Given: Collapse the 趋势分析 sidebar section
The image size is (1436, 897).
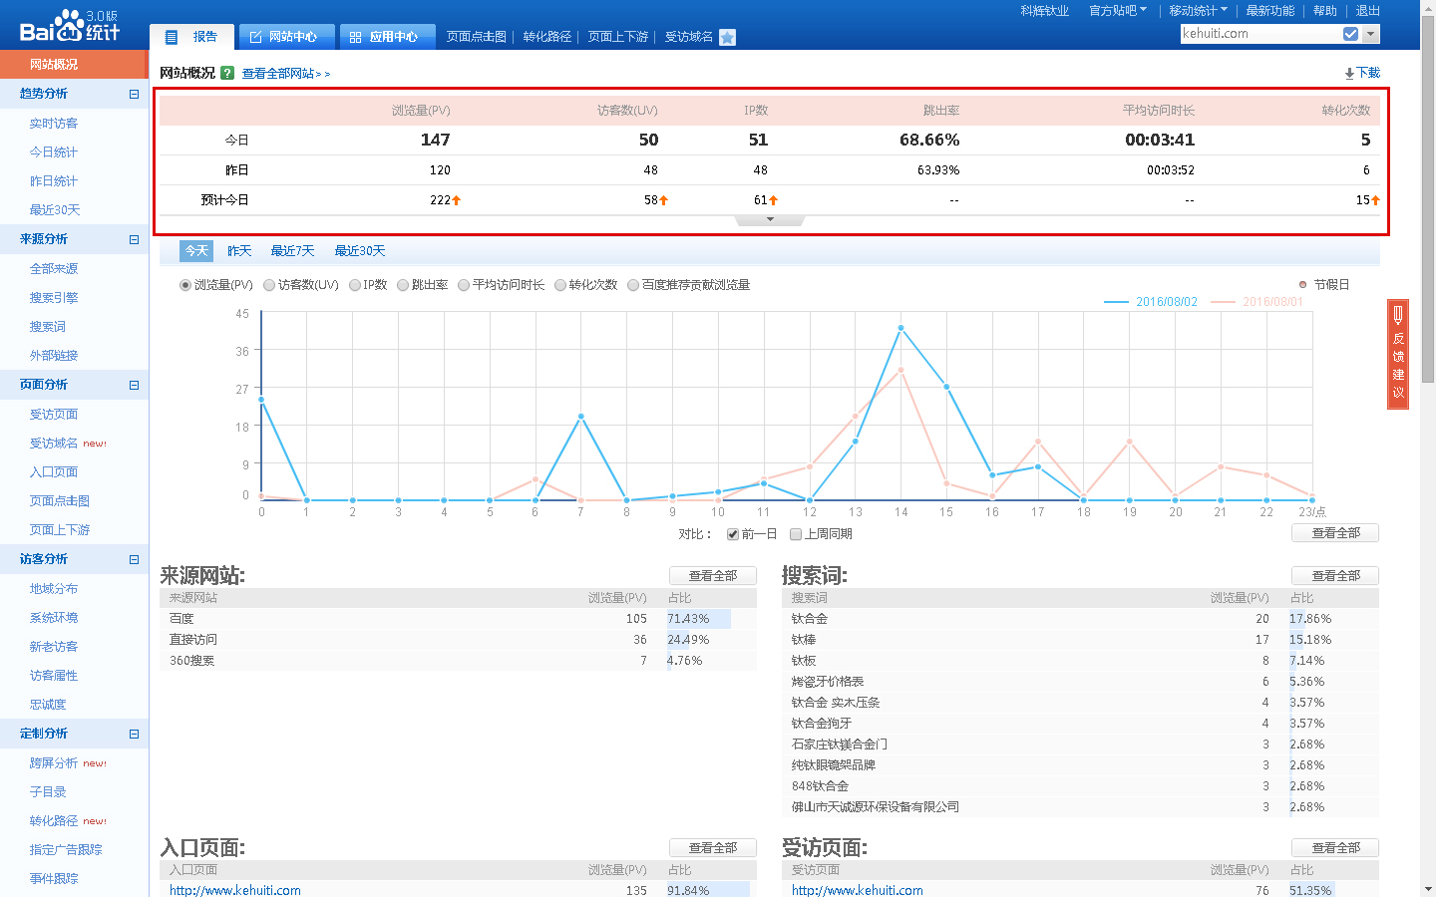Looking at the screenshot, I should click(x=134, y=94).
